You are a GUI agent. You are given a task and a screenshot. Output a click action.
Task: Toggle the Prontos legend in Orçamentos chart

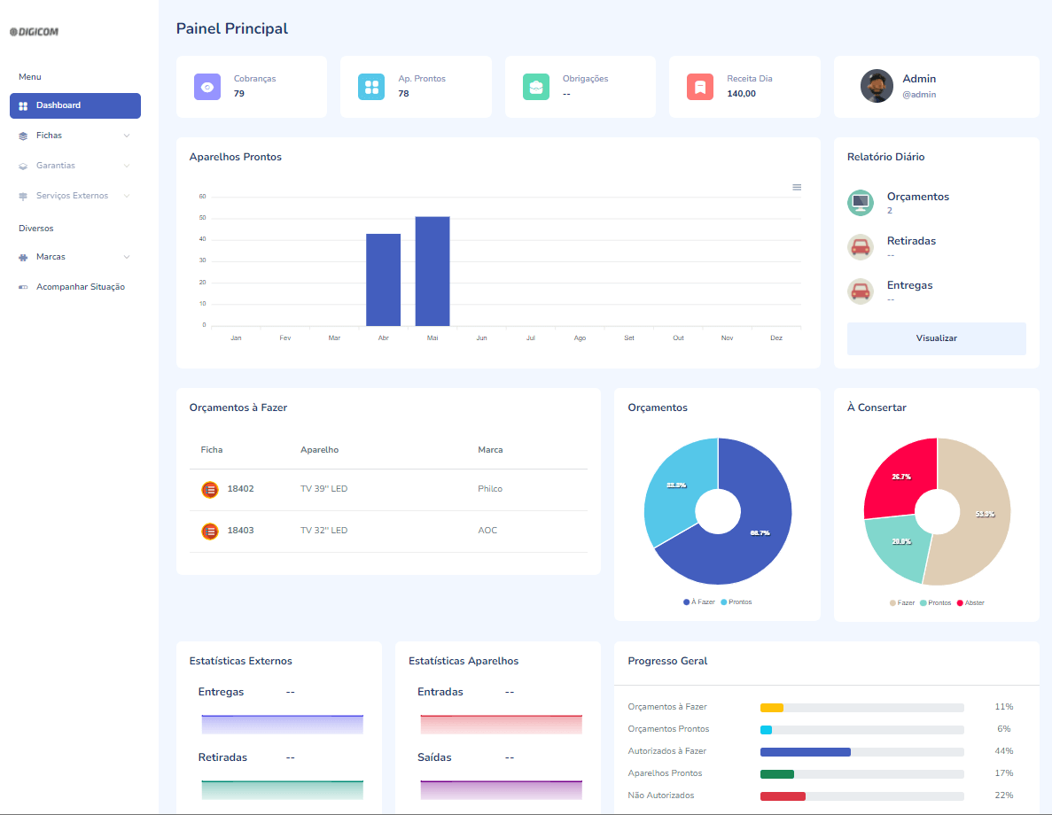(736, 602)
